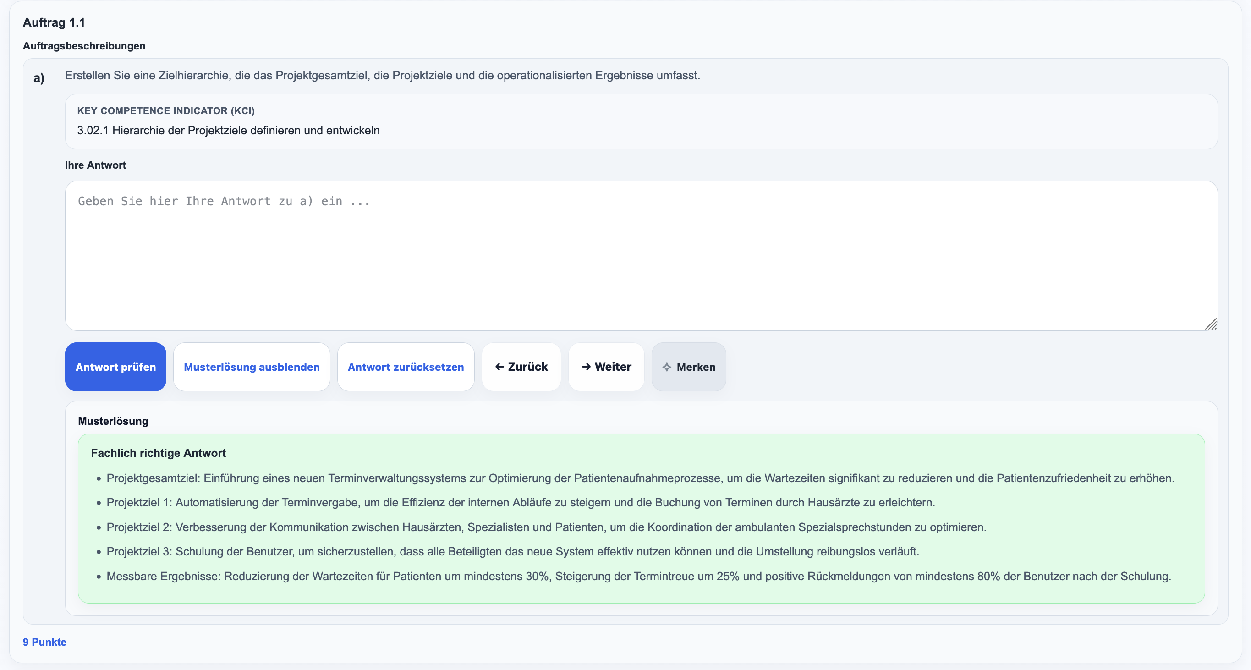Go back with the Zurück button
This screenshot has height=670, width=1251.
click(521, 367)
